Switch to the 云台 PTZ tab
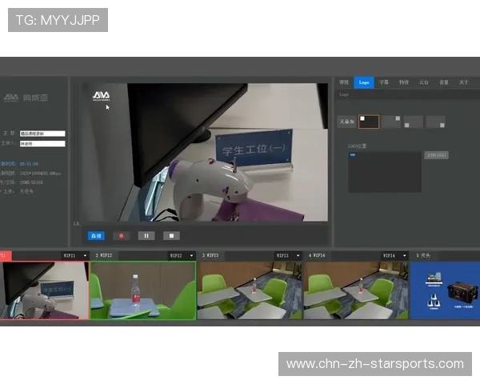Viewport: 480px width, 384px height. tap(424, 82)
